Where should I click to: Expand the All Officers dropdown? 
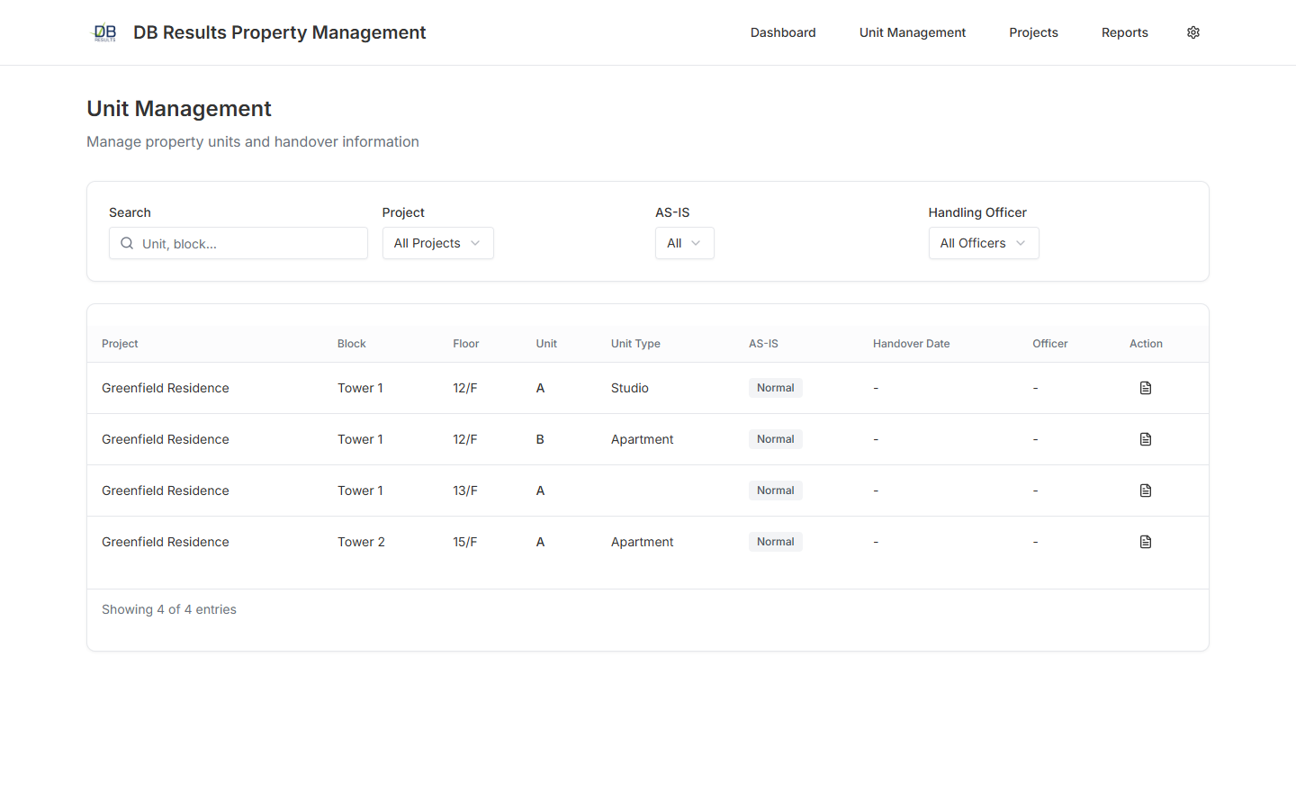(984, 243)
